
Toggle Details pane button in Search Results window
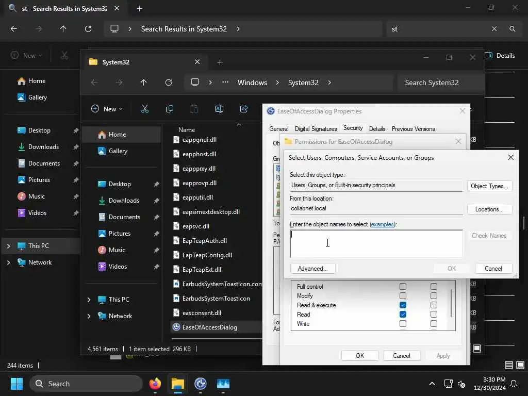(500, 56)
